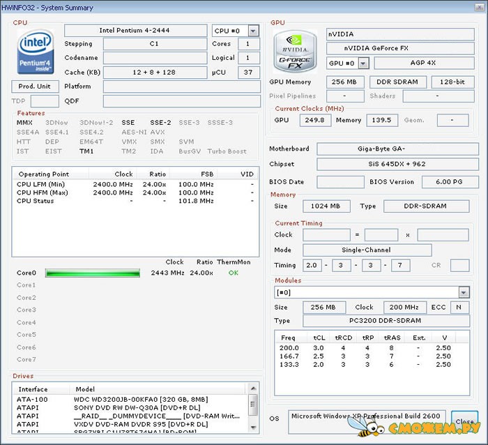Click the VID column header

click(236, 174)
